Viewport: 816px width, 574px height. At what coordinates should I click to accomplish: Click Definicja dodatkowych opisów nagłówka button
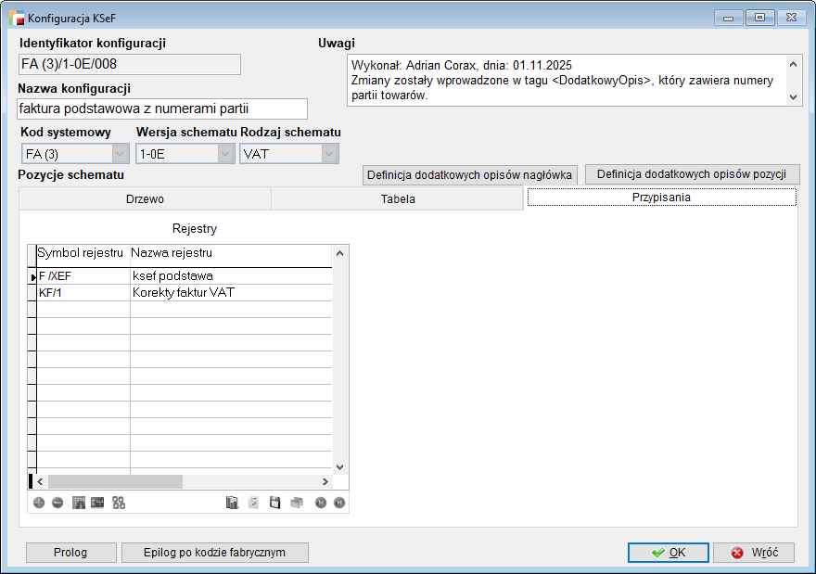470,174
